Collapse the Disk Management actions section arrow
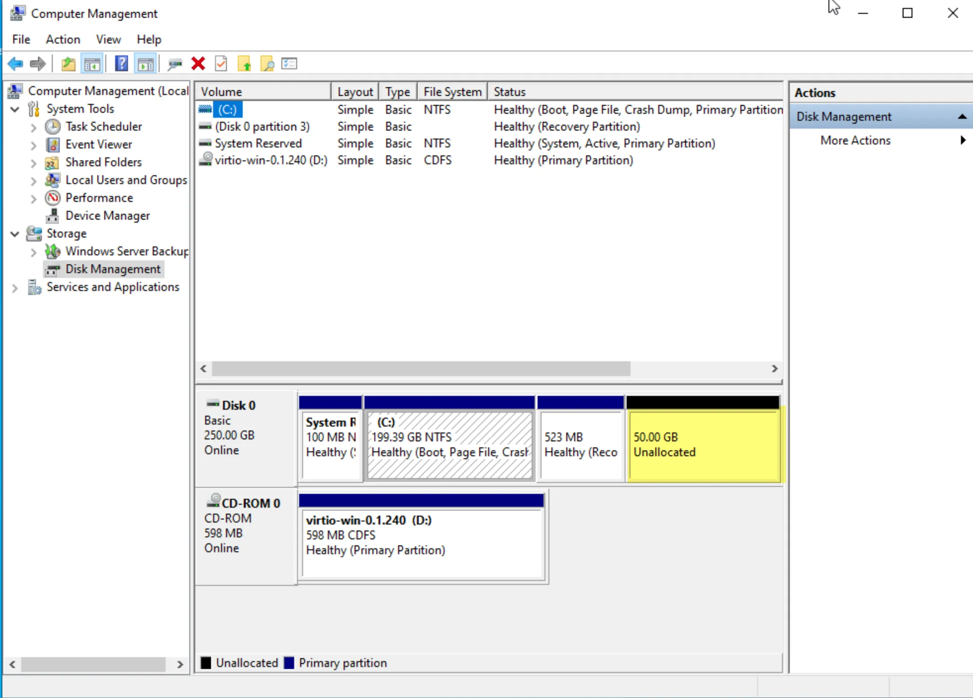Screen dimensions: 973x698 coord(962,116)
